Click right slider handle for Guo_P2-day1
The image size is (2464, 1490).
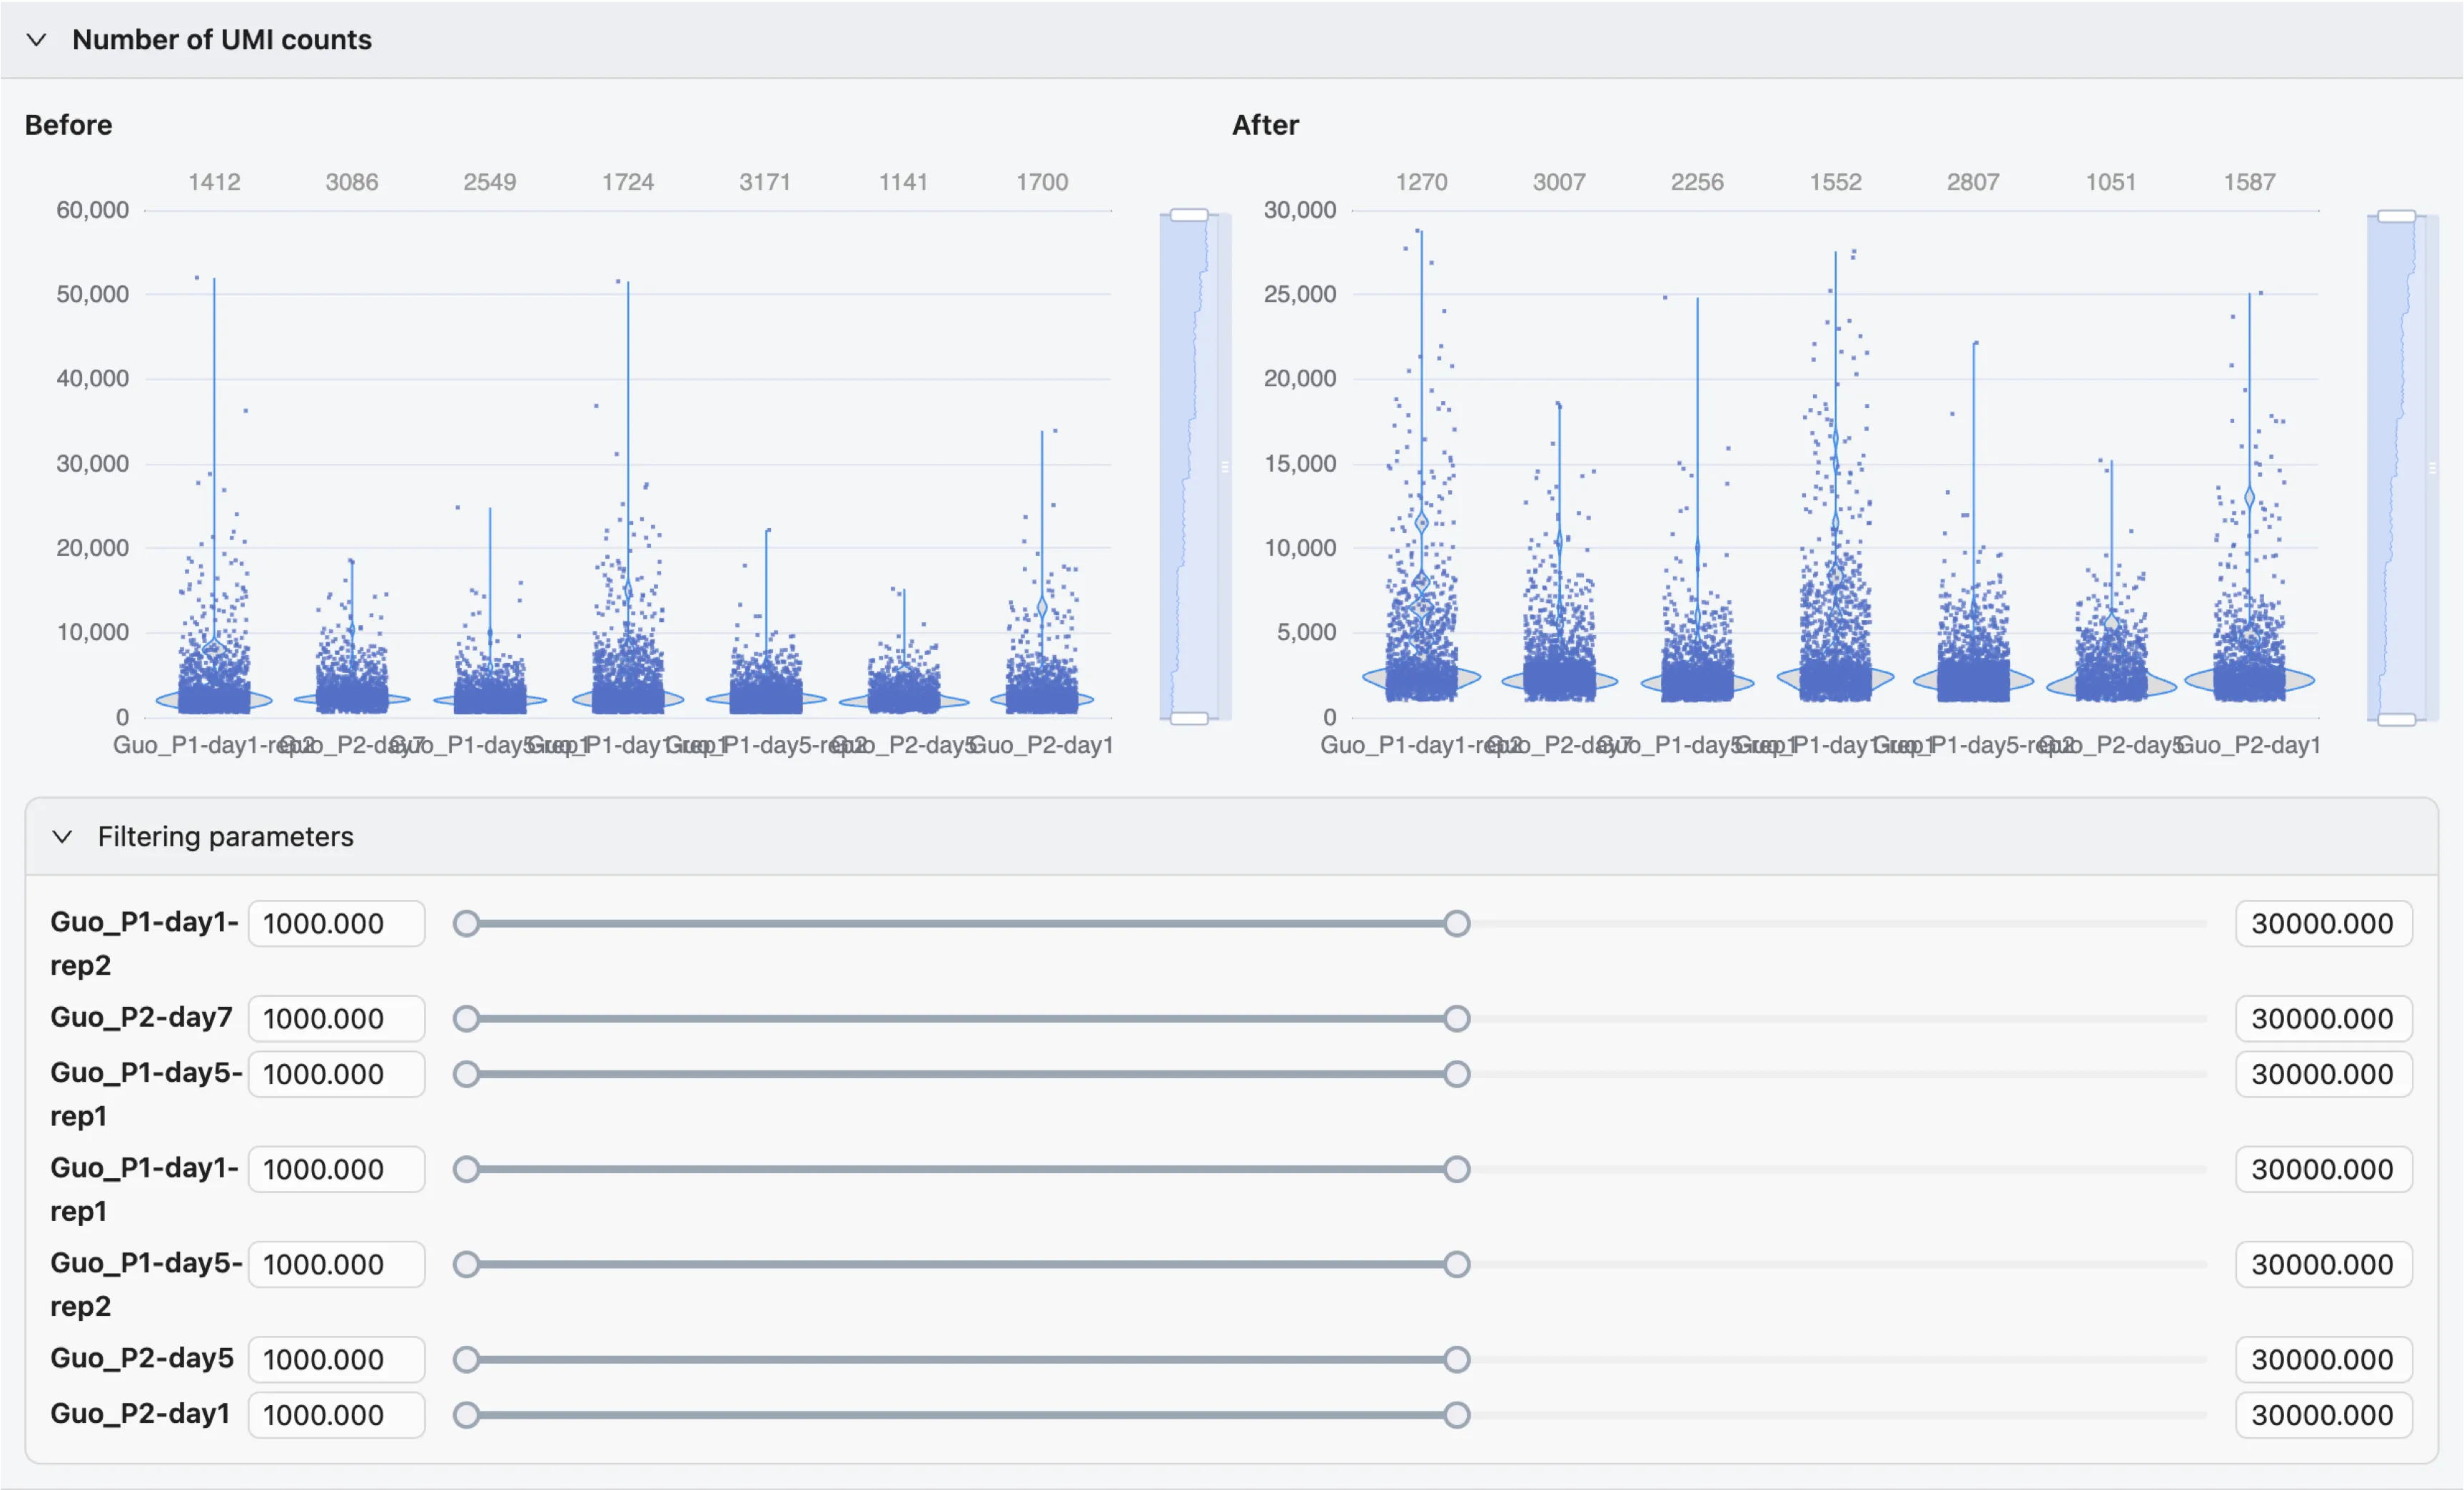1457,1415
